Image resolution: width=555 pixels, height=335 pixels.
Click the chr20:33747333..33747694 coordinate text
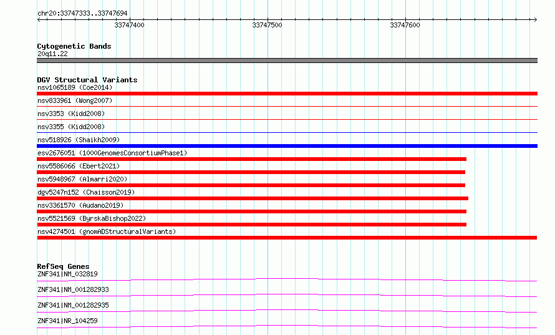pyautogui.click(x=82, y=13)
